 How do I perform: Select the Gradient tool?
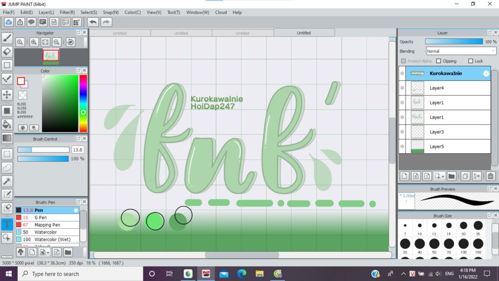click(x=7, y=138)
